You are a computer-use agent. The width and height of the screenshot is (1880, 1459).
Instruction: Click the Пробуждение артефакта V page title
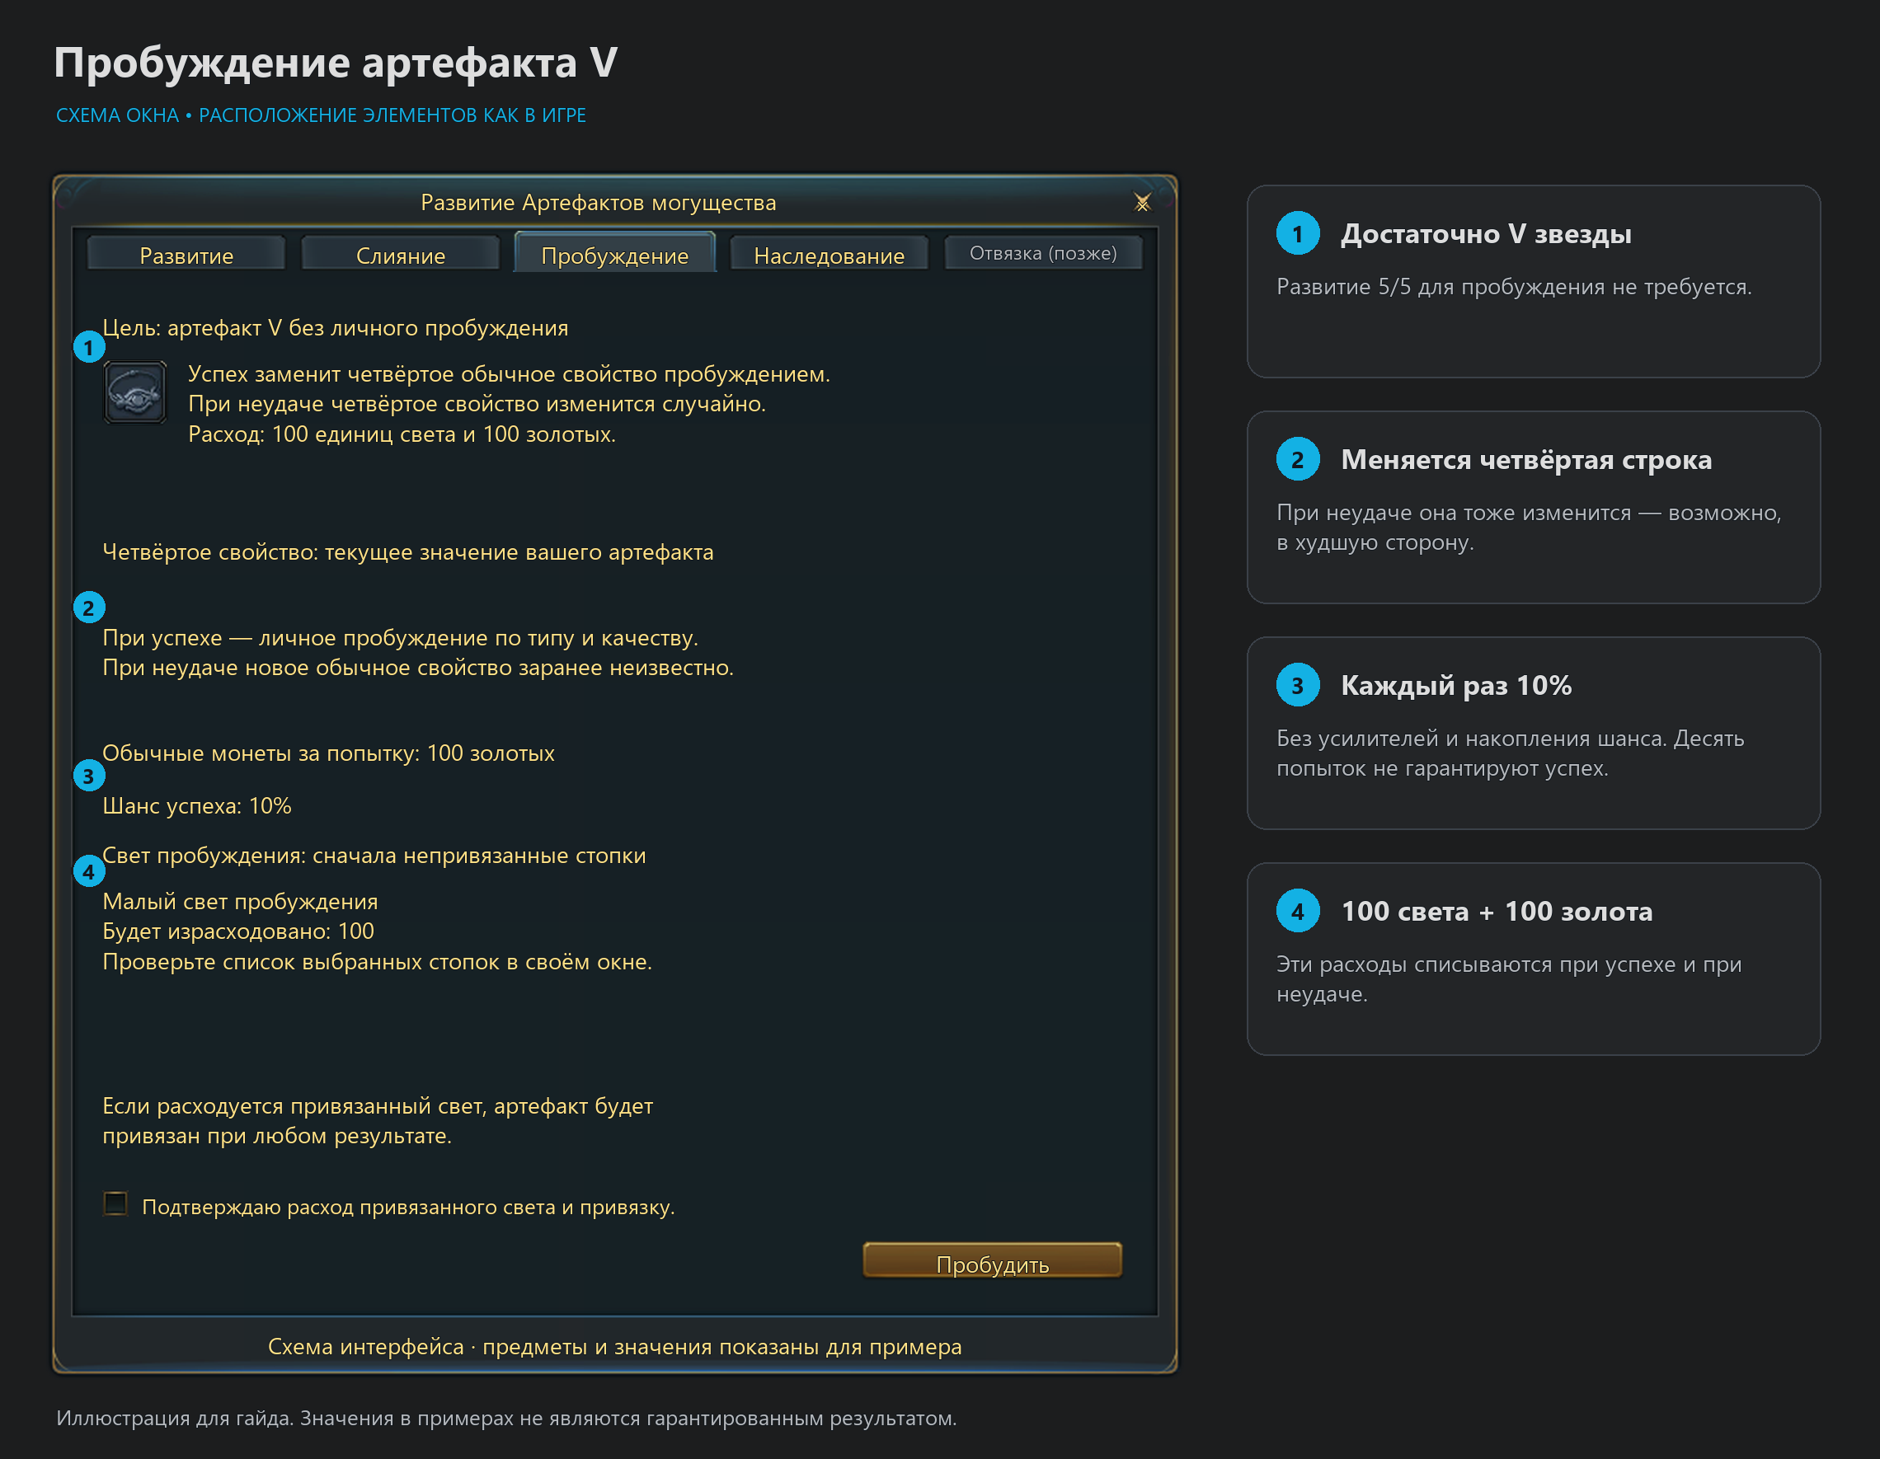[336, 63]
